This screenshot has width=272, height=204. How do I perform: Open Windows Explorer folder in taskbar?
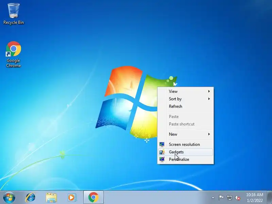pyautogui.click(x=51, y=198)
